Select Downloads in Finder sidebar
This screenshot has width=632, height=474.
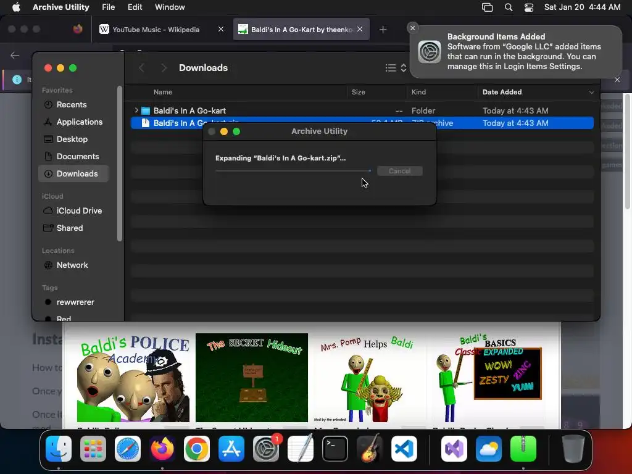(73, 173)
